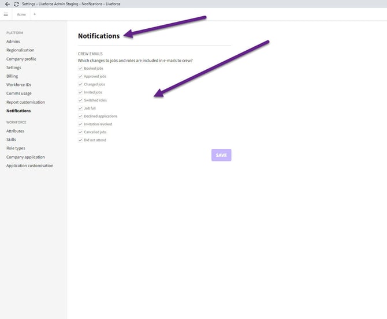Open Company profile page
Viewport: 387px width, 319px height.
(21, 59)
